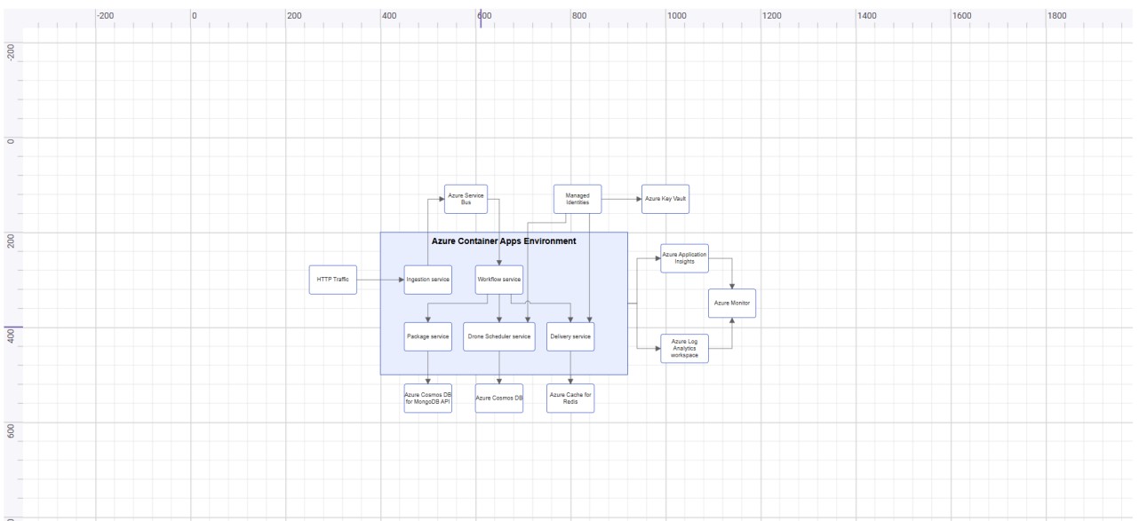Select the arrow from HTTP Traffic to Ingestion service
The image size is (1147, 521).
pos(380,280)
